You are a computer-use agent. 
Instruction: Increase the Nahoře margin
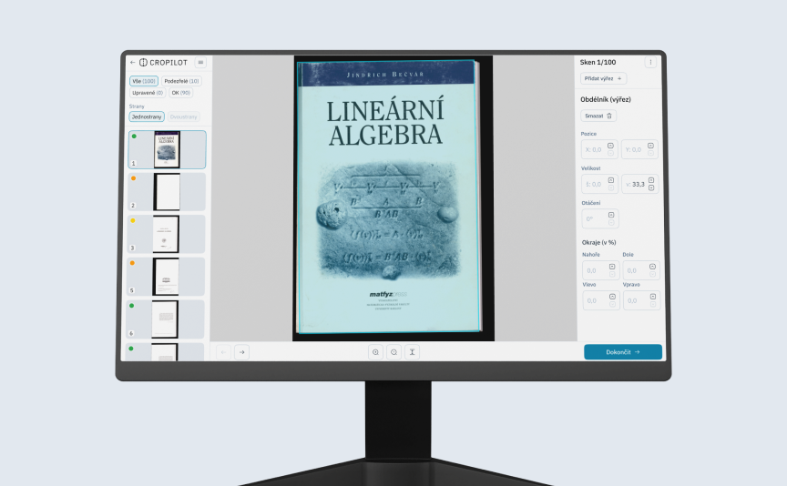click(x=612, y=267)
